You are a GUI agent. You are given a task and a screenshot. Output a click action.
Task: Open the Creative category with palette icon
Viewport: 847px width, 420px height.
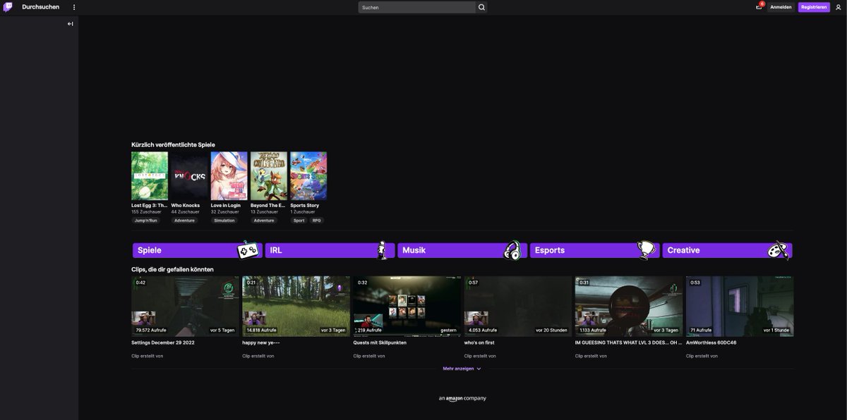(727, 250)
